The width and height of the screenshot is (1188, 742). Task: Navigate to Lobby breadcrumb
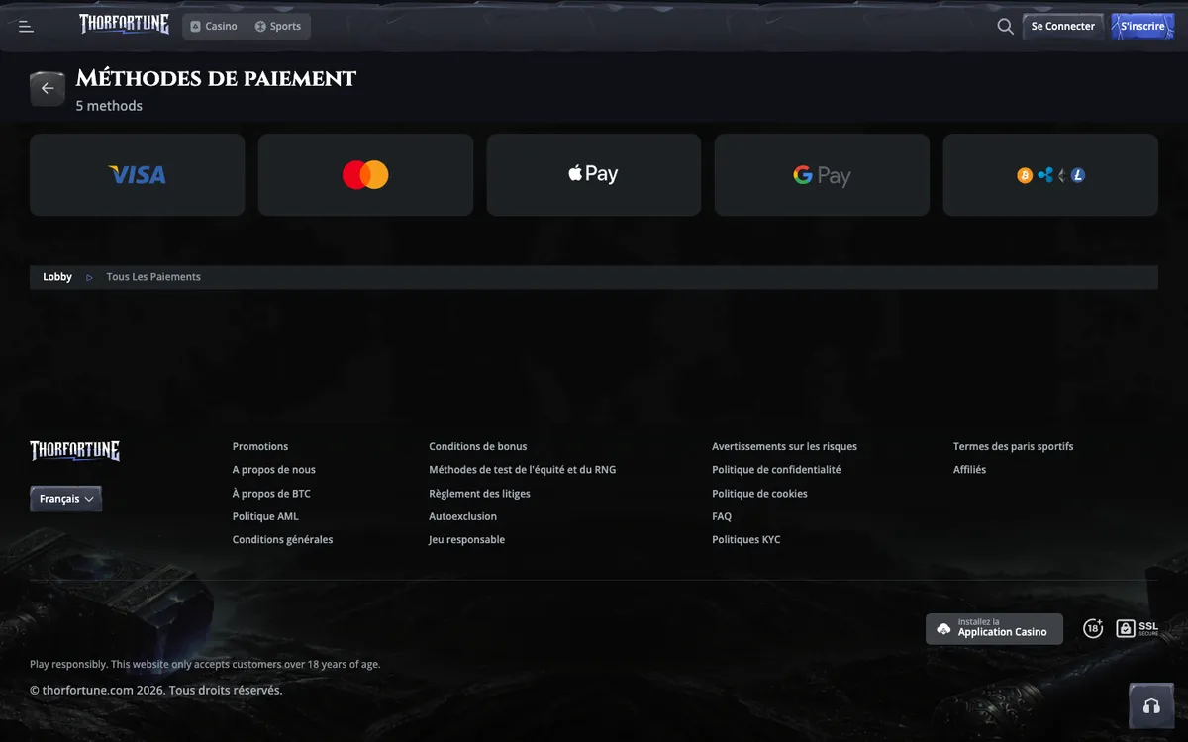[x=57, y=277]
